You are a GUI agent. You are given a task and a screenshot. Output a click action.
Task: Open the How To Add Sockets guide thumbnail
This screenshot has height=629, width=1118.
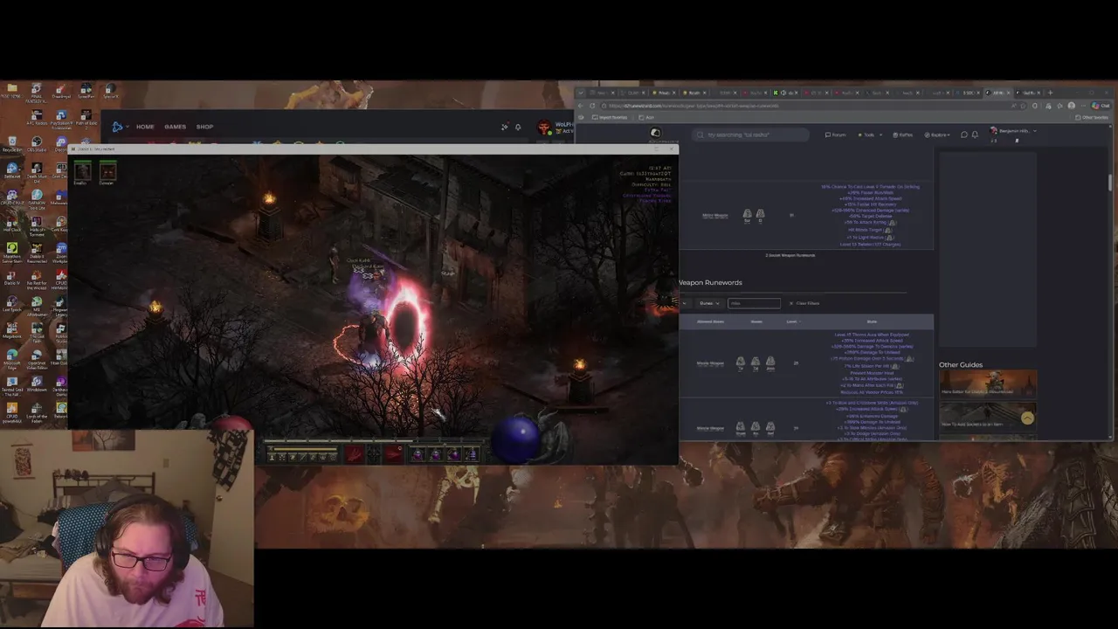point(988,415)
